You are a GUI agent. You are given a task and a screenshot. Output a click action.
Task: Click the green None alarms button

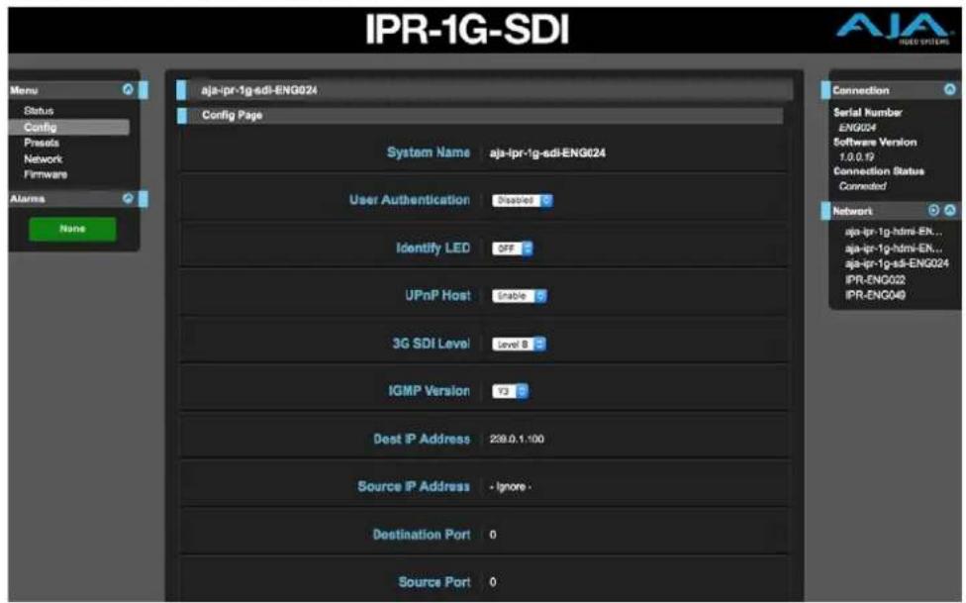pos(72,229)
